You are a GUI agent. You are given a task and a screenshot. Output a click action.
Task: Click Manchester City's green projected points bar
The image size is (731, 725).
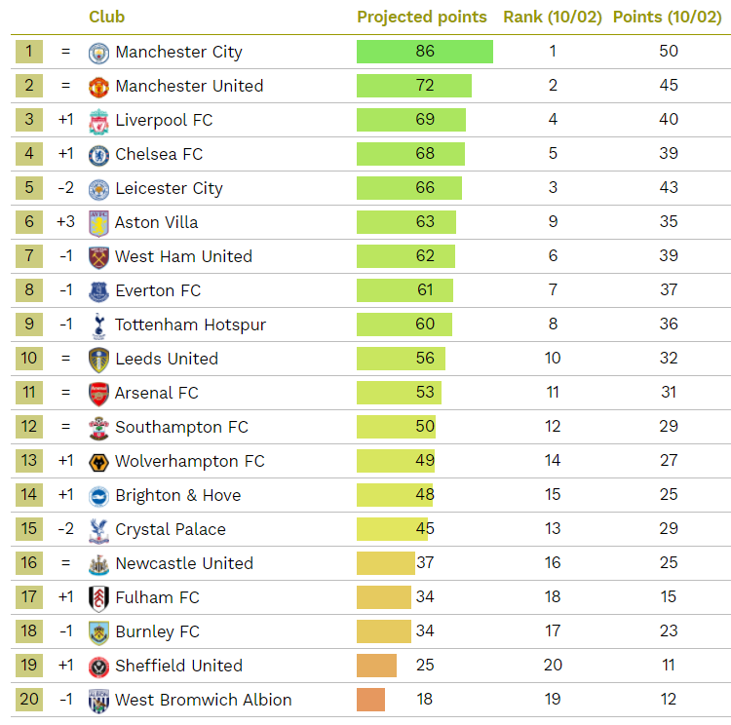point(424,52)
